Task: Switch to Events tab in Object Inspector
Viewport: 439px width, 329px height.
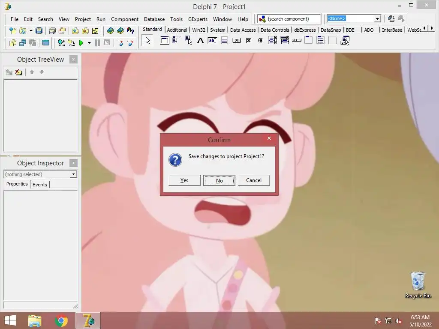Action: coord(40,184)
